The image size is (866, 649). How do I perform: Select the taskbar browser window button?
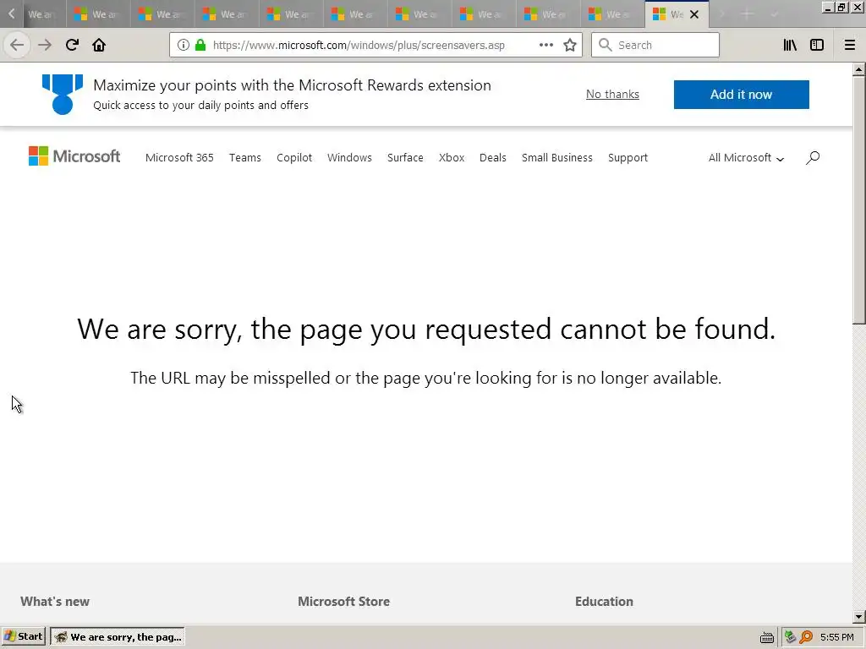pyautogui.click(x=117, y=637)
